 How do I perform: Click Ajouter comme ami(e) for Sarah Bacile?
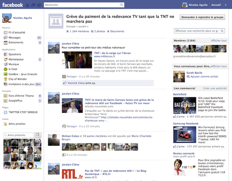[204, 76]
